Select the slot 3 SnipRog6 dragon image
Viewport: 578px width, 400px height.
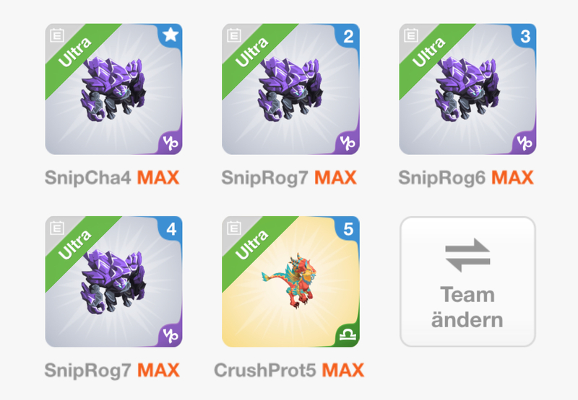[x=467, y=89]
